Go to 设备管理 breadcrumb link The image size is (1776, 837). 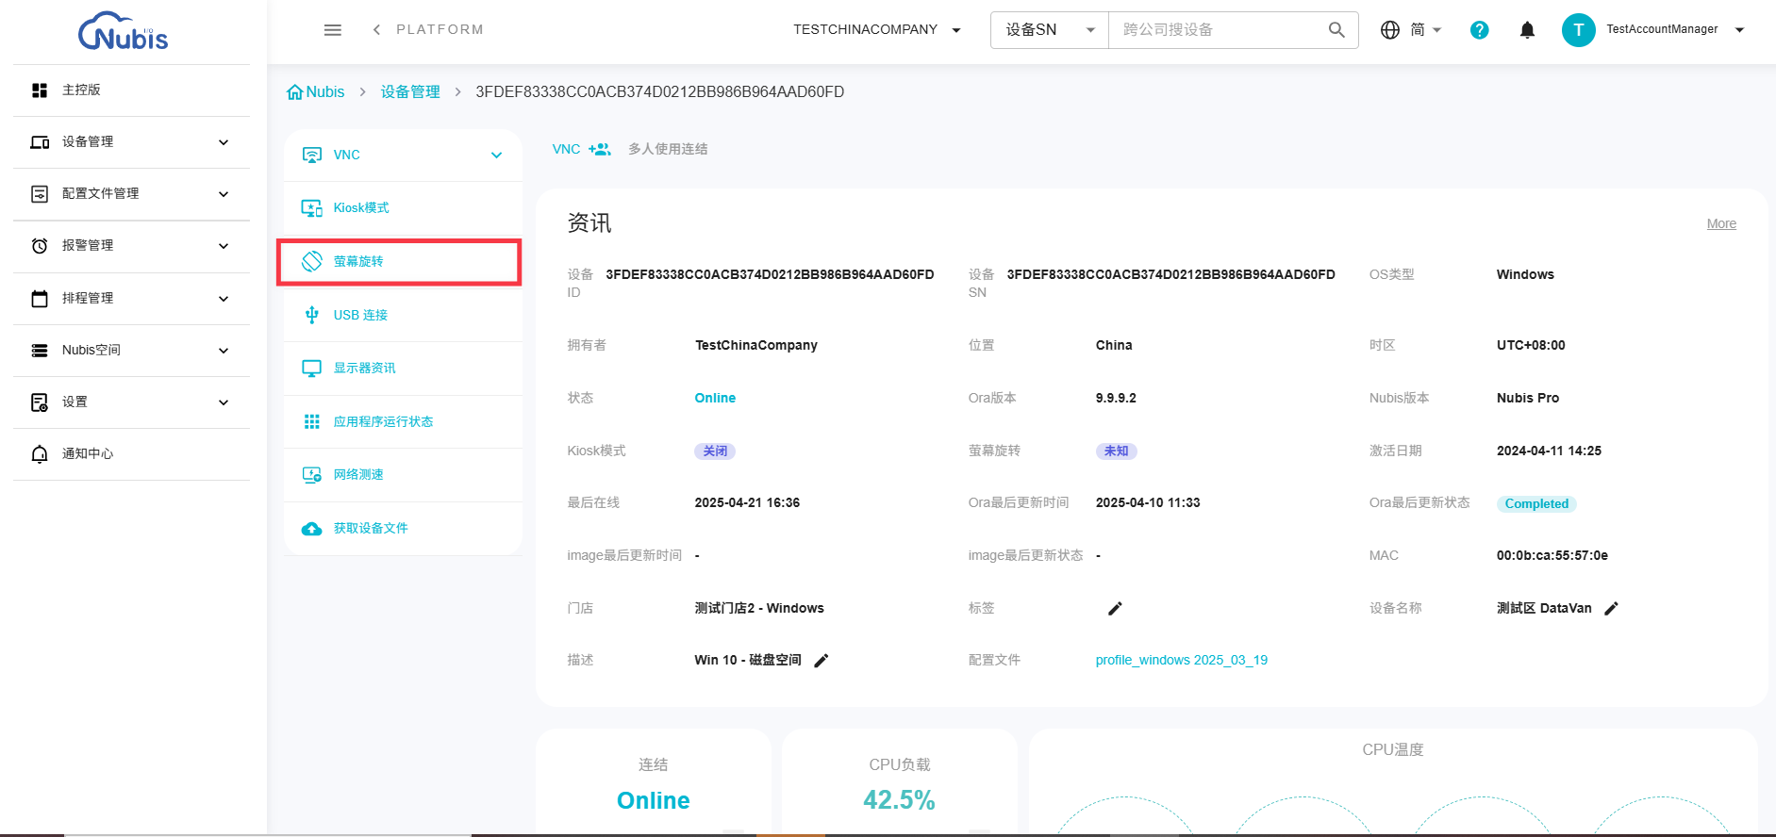(410, 92)
